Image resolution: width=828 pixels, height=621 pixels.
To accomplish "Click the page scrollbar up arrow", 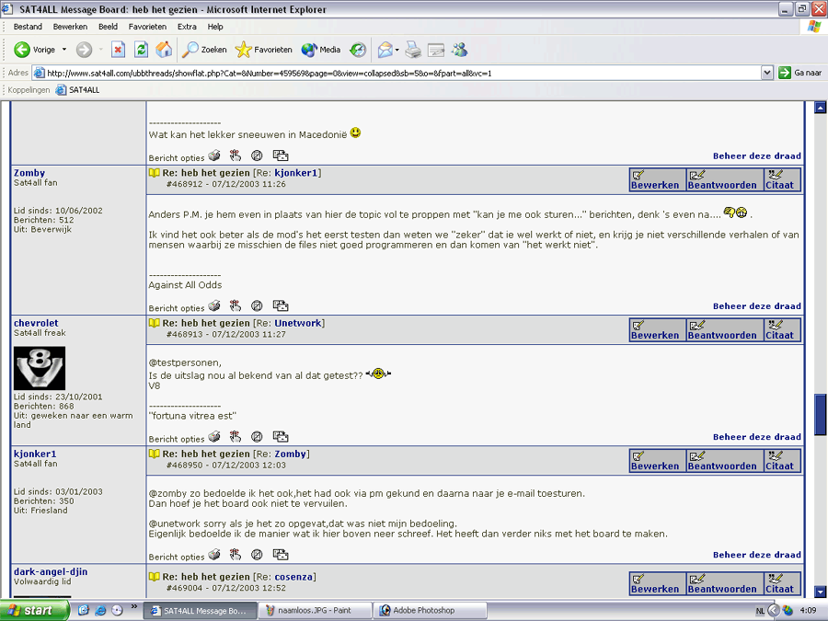I will 820,108.
